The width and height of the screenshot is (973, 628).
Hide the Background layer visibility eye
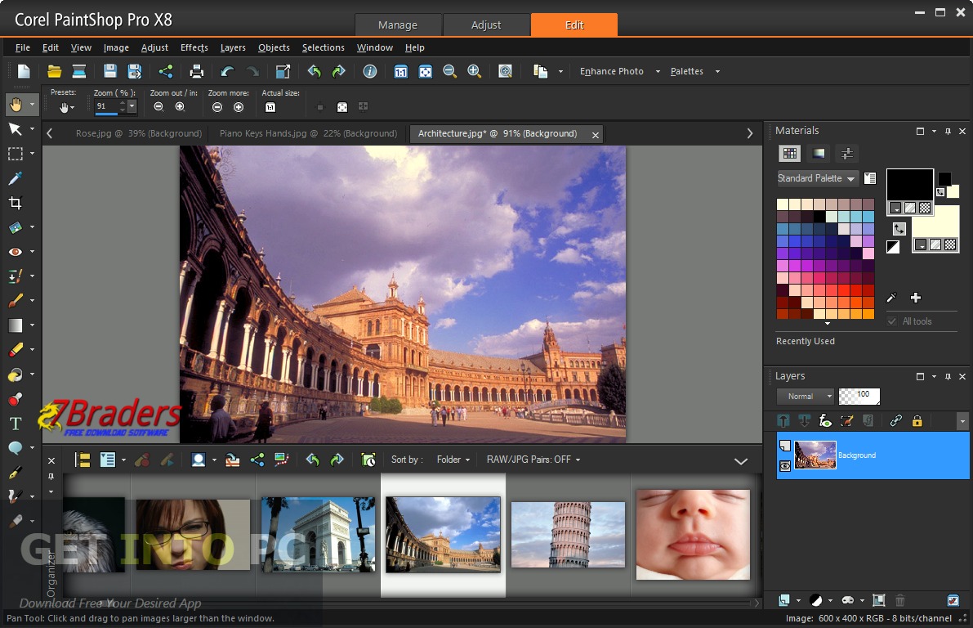coord(785,466)
